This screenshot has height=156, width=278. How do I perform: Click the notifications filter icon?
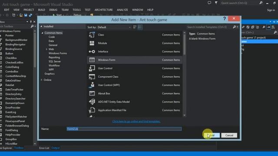click(216, 3)
